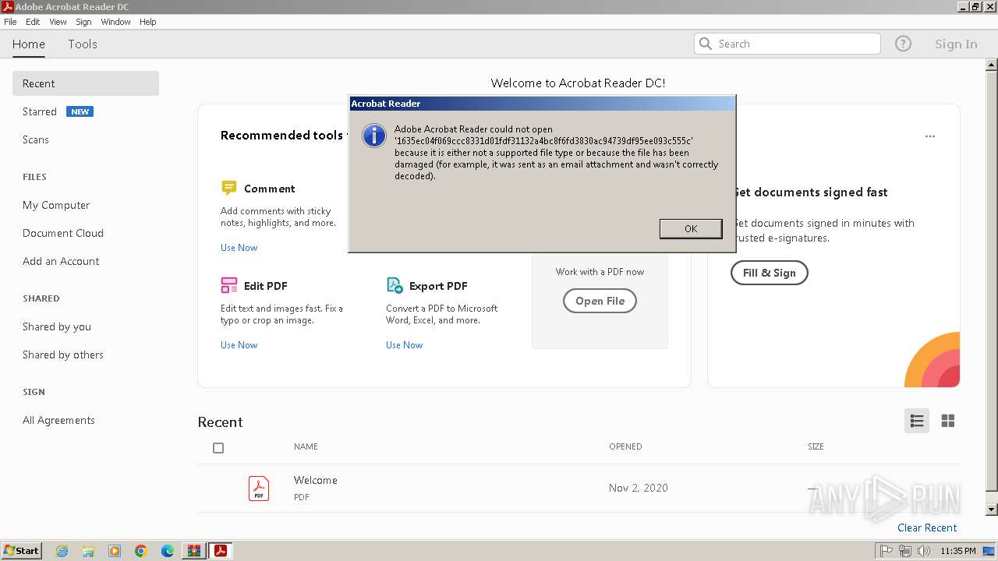The height and width of the screenshot is (561, 998).
Task: Open Internet Explorer from the taskbar
Action: 62,551
